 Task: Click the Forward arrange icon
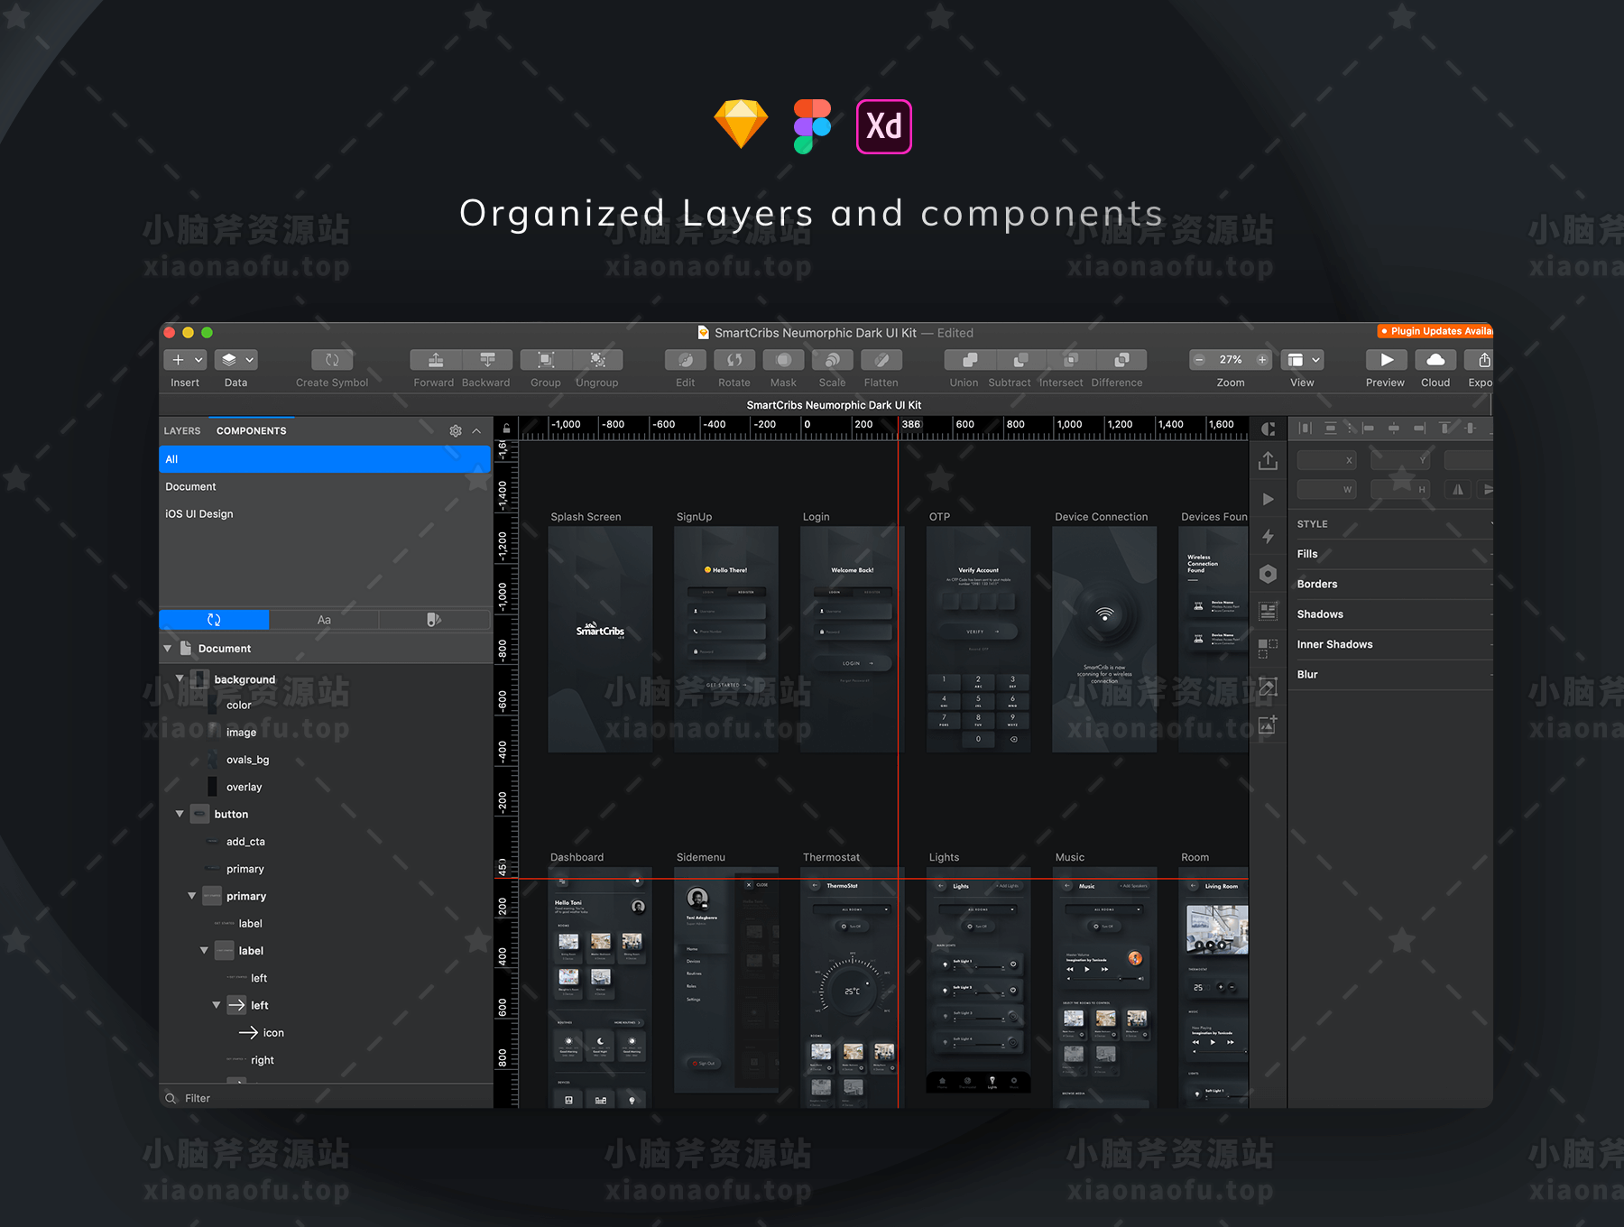coord(436,360)
